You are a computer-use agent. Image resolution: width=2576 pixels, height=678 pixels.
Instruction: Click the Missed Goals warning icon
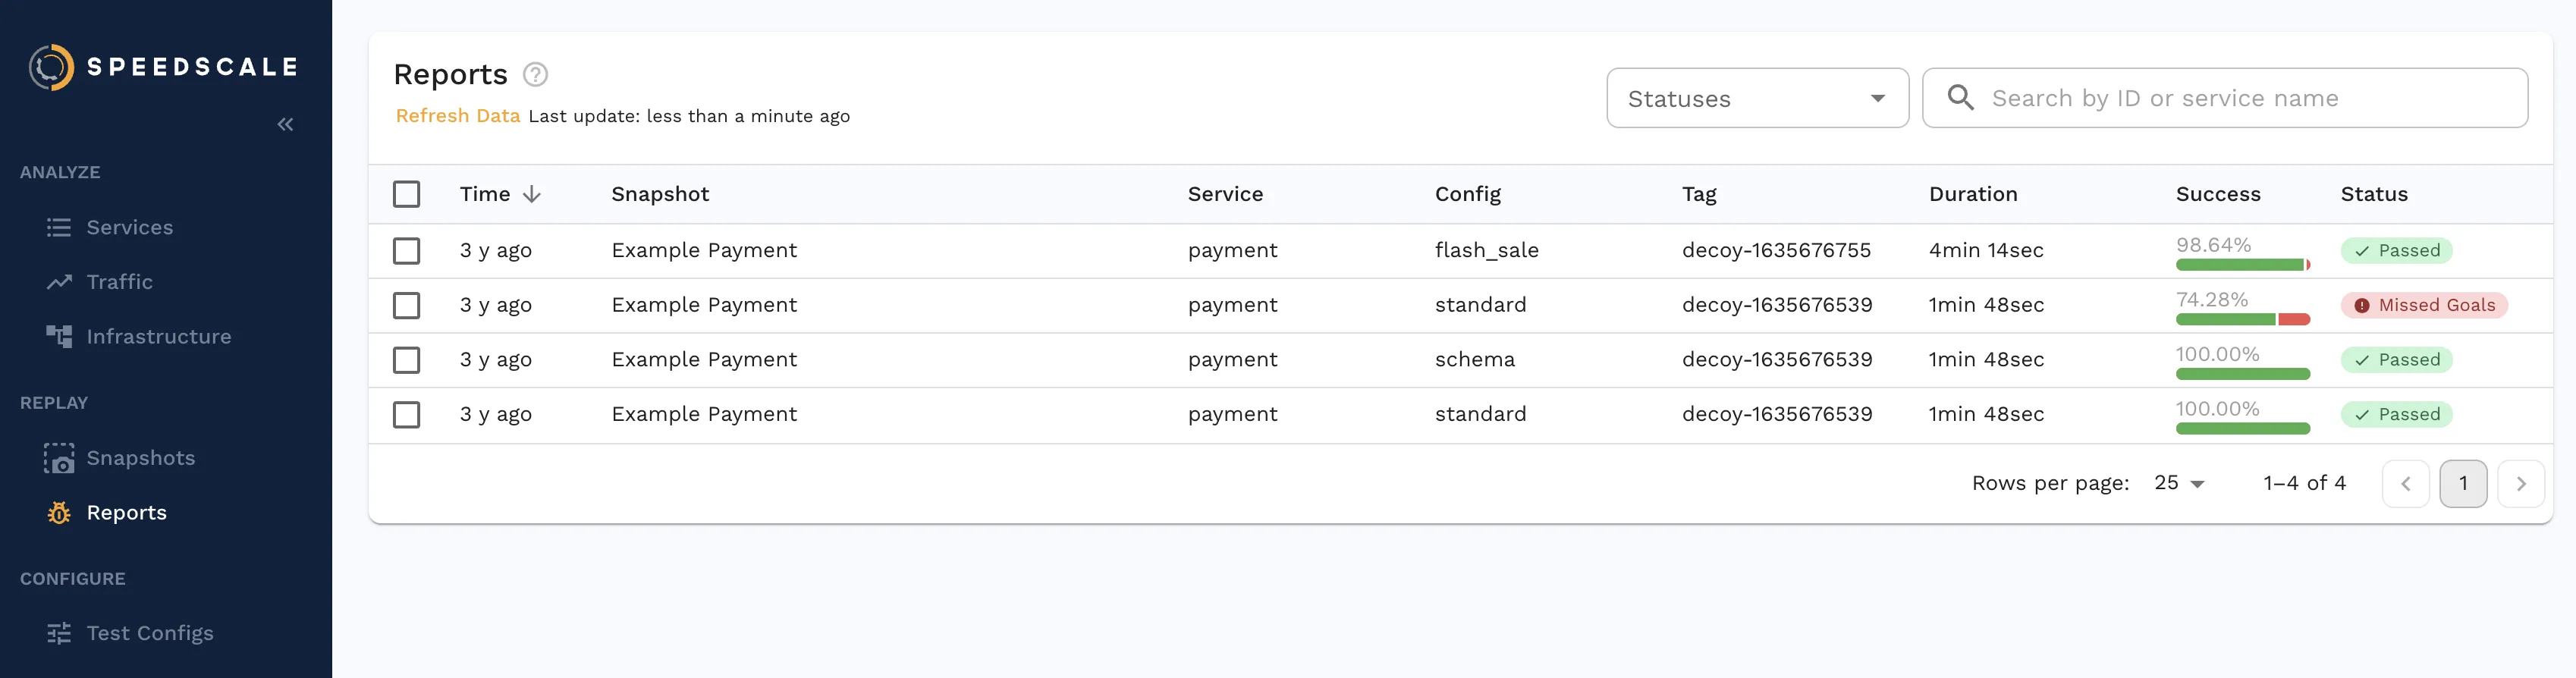2361,305
